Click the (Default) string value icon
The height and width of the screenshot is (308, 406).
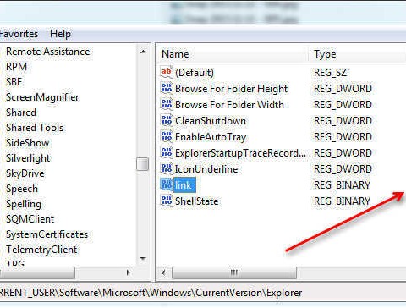pos(167,72)
